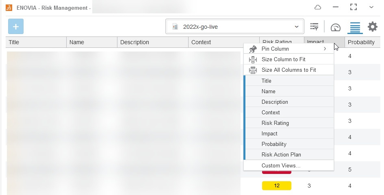The height and width of the screenshot is (195, 384).
Task: Open the 2022x-go-live project dropdown
Action: click(x=234, y=26)
